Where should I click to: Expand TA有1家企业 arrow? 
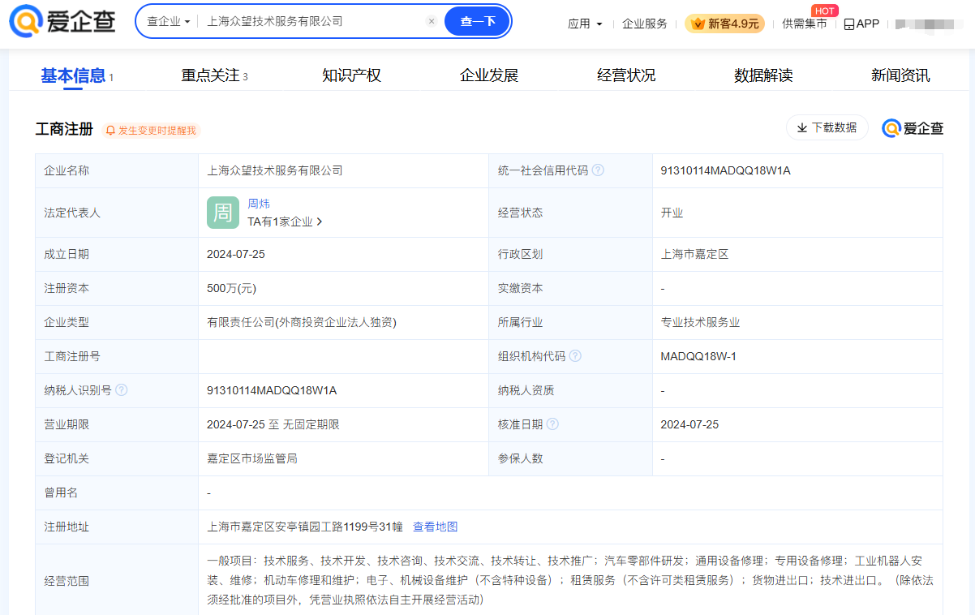coord(320,221)
